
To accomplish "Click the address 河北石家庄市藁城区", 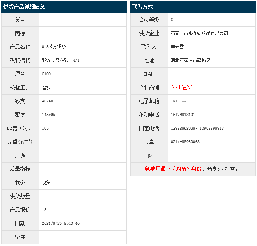I will pyautogui.click(x=190, y=60).
